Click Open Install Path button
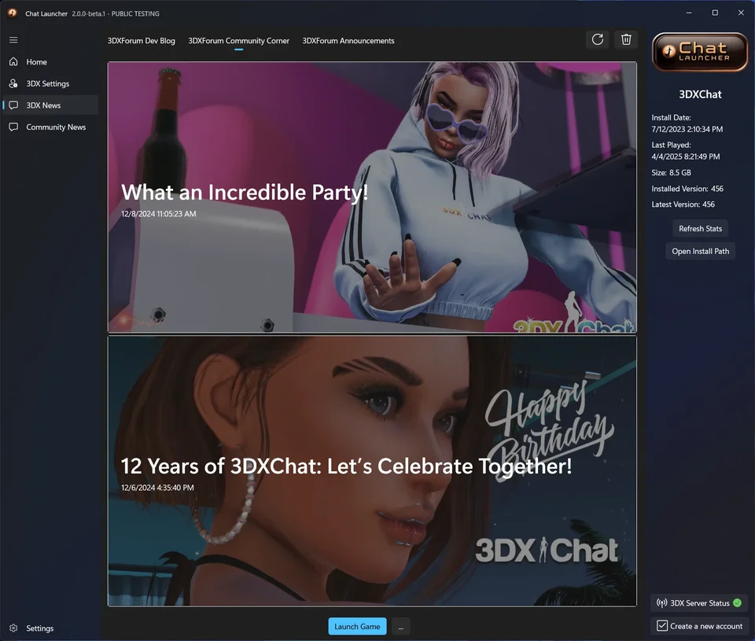The height and width of the screenshot is (641, 755). point(700,252)
